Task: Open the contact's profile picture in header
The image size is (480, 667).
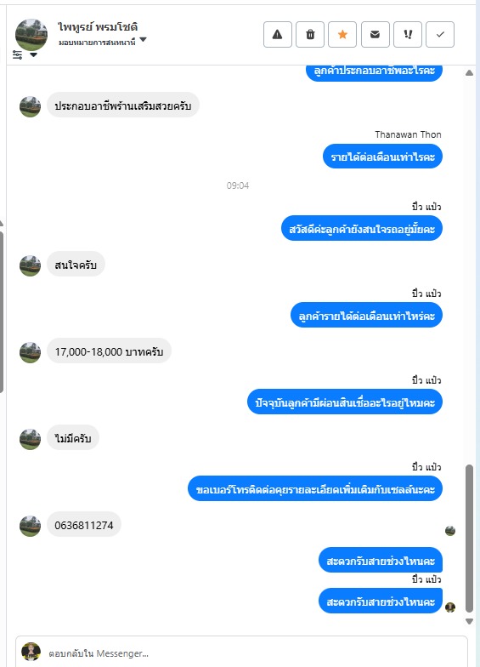Action: pos(31,34)
